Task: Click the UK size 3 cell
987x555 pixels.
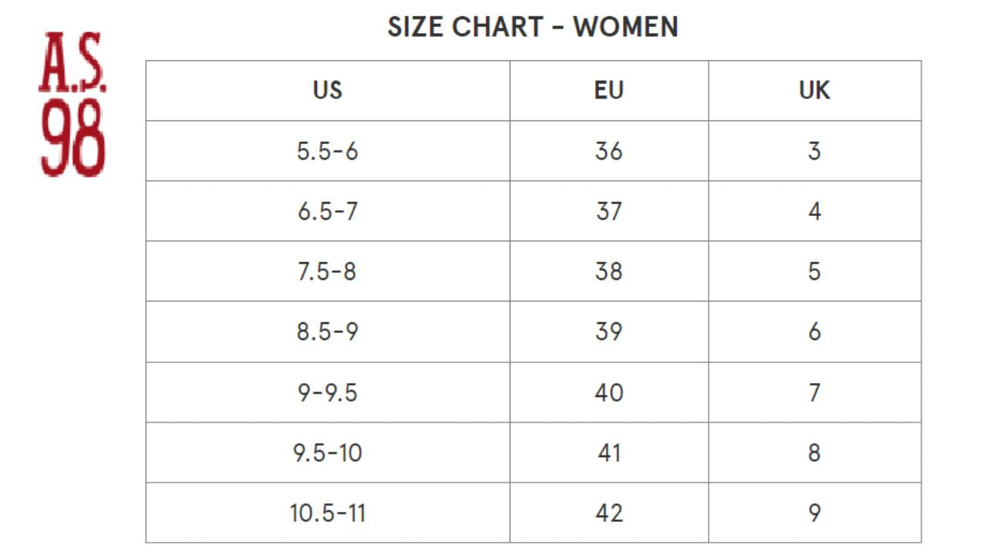Action: coord(814,151)
